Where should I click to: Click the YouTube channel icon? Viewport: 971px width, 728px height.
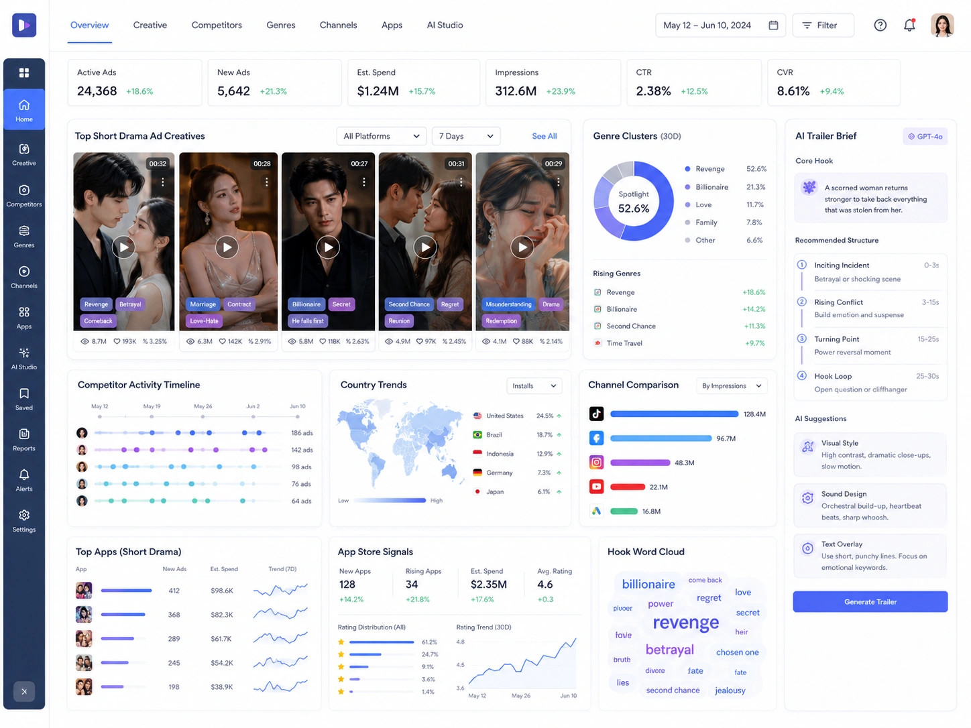(596, 487)
